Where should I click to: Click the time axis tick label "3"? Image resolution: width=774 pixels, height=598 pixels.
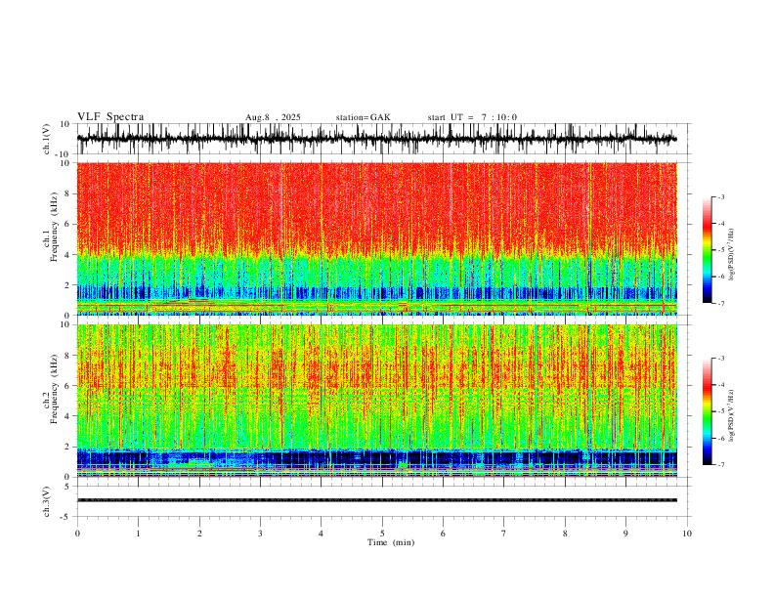coord(260,534)
